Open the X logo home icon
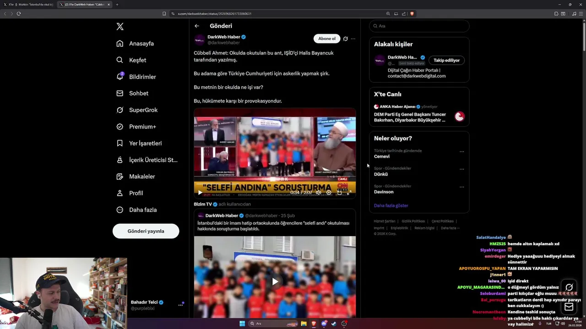Viewport: 586px width, 329px height. point(120,27)
